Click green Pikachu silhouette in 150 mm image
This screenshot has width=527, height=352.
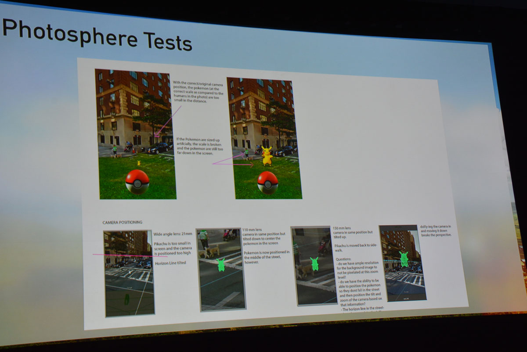314,264
